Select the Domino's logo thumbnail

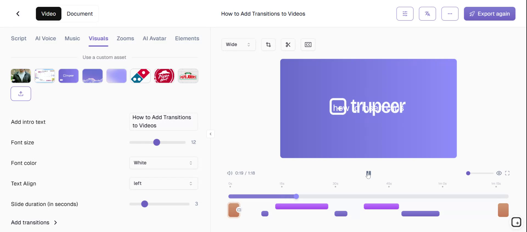[140, 76]
